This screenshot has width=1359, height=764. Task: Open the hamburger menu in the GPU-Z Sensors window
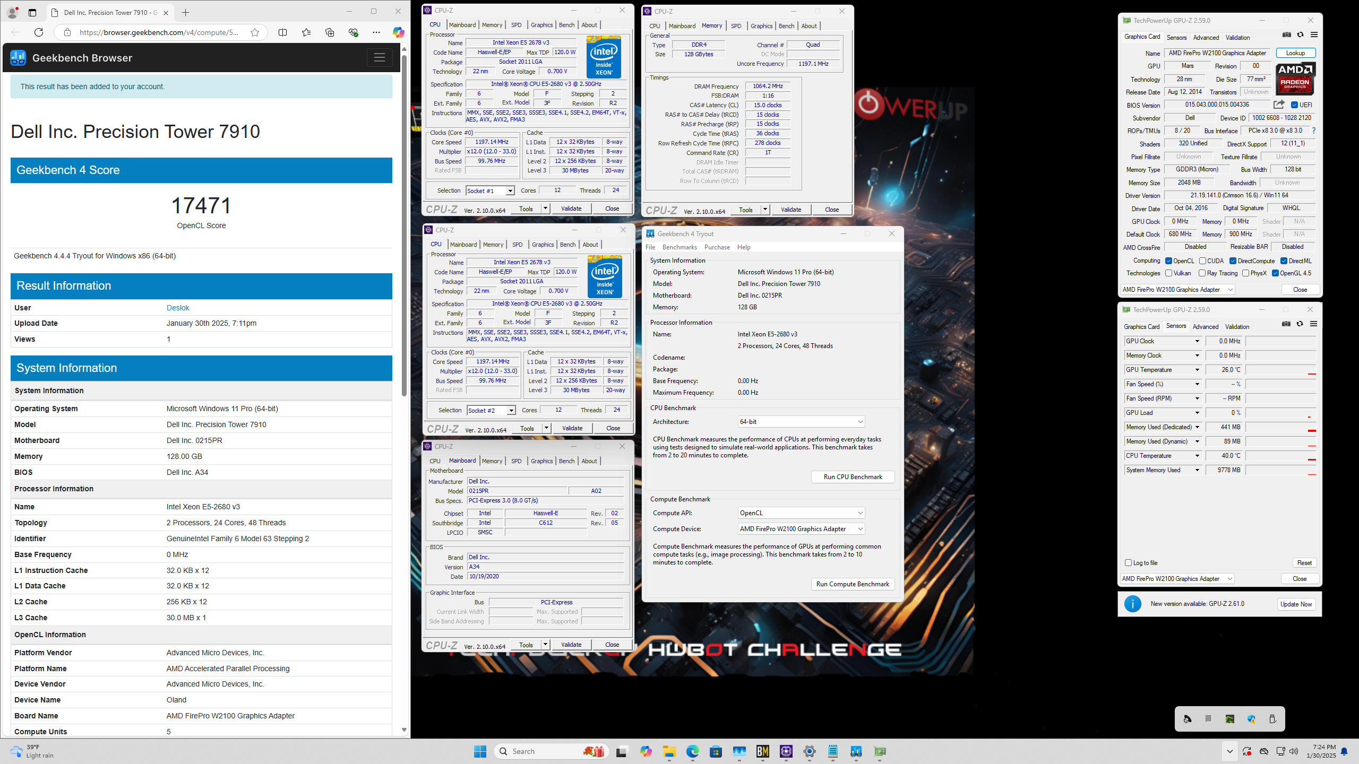(x=1313, y=324)
